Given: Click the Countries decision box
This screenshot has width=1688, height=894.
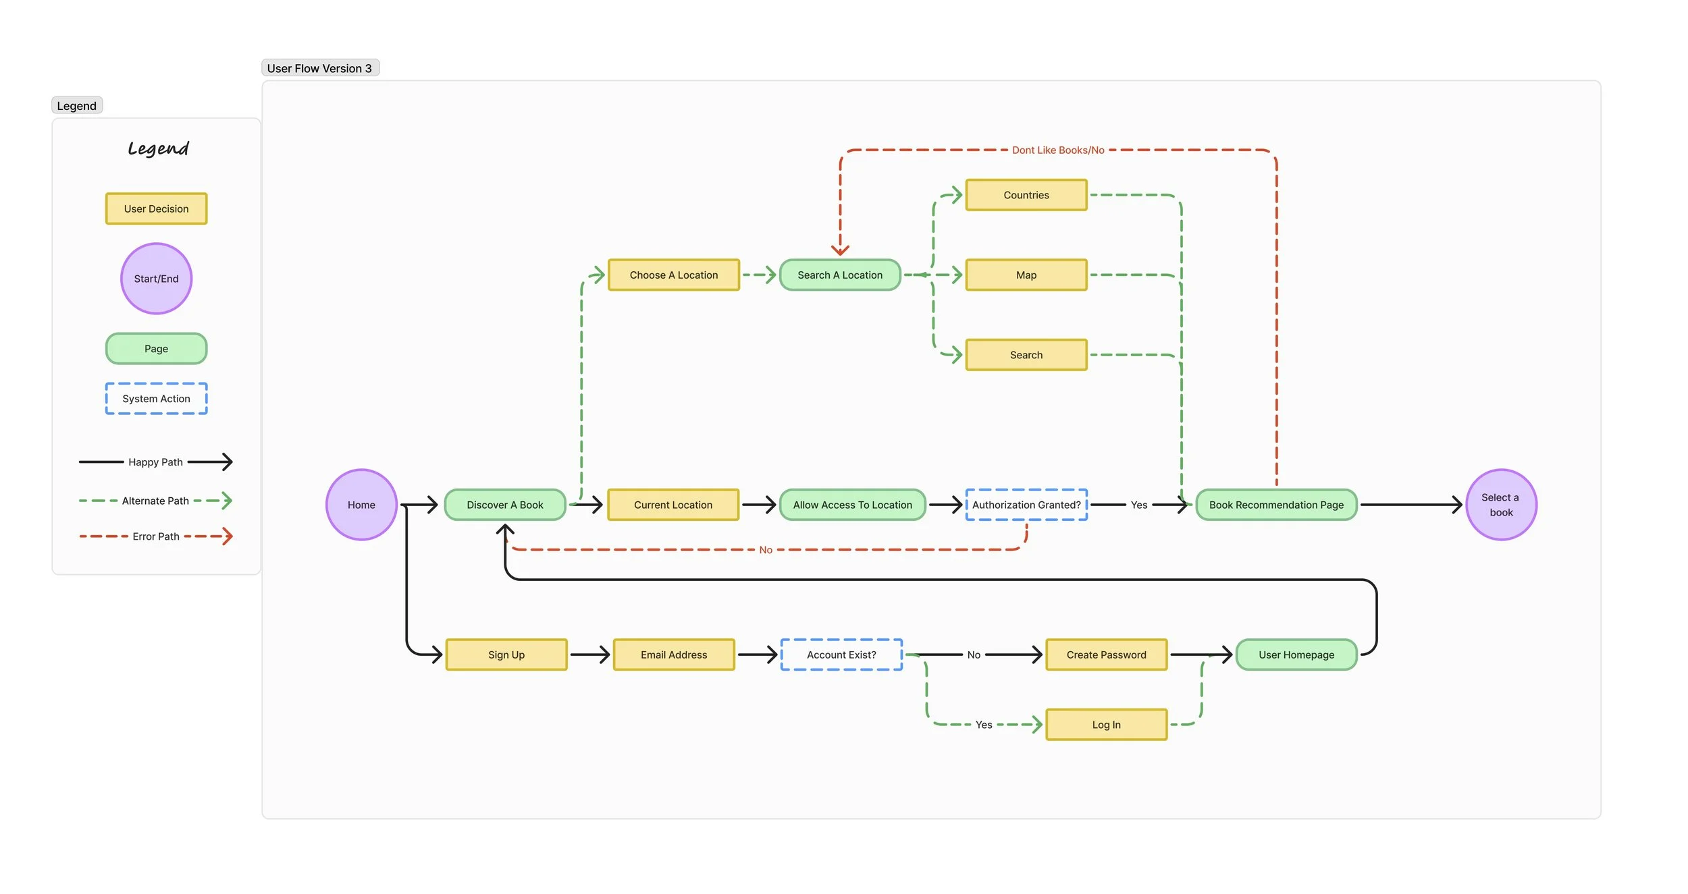Looking at the screenshot, I should pyautogui.click(x=1026, y=195).
